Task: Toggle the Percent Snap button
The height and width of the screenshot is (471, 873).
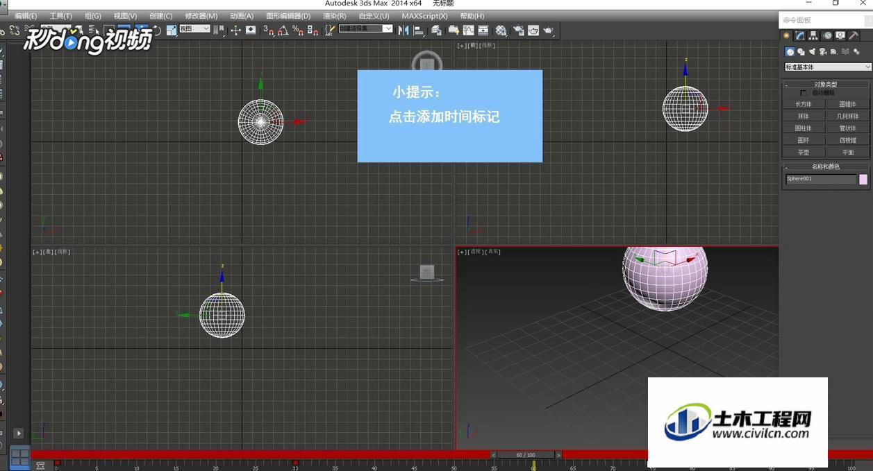Action: (298, 31)
